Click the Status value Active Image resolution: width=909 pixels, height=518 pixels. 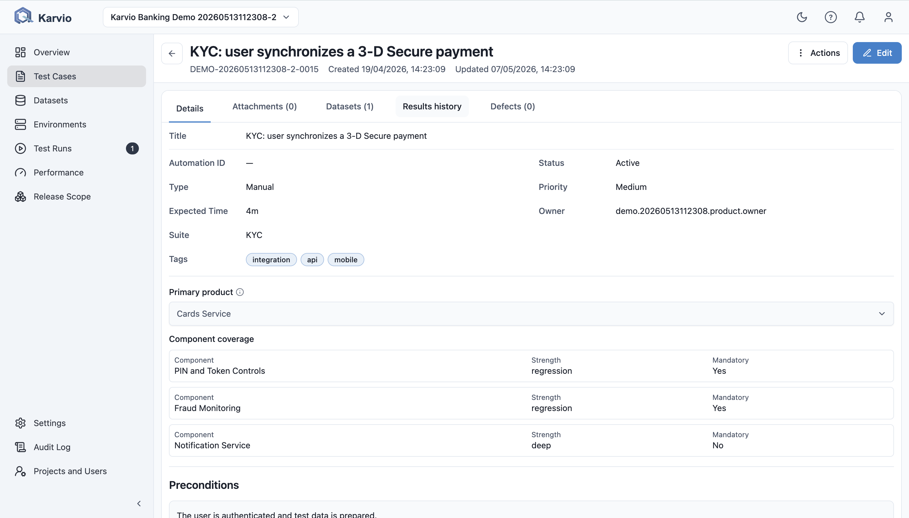point(627,163)
